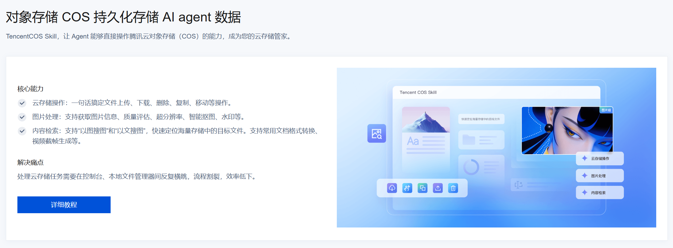Image resolution: width=673 pixels, height=248 pixels.
Task: Click the hand pointer move icon
Action: tap(407, 188)
